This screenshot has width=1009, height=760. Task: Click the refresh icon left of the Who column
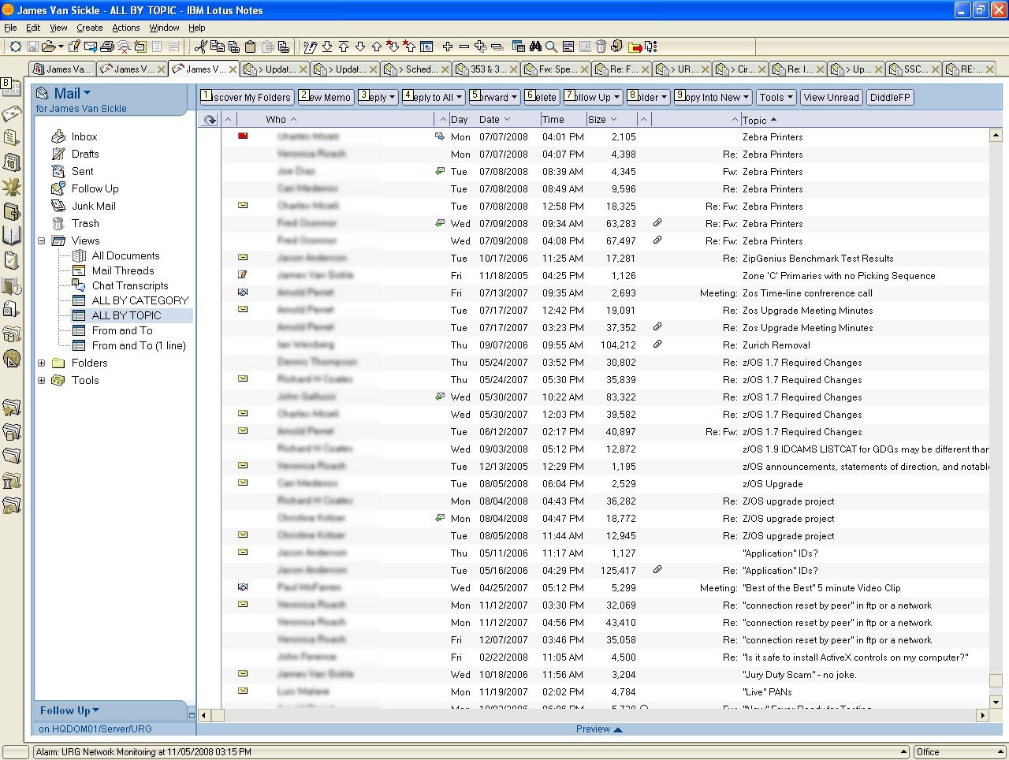[210, 120]
